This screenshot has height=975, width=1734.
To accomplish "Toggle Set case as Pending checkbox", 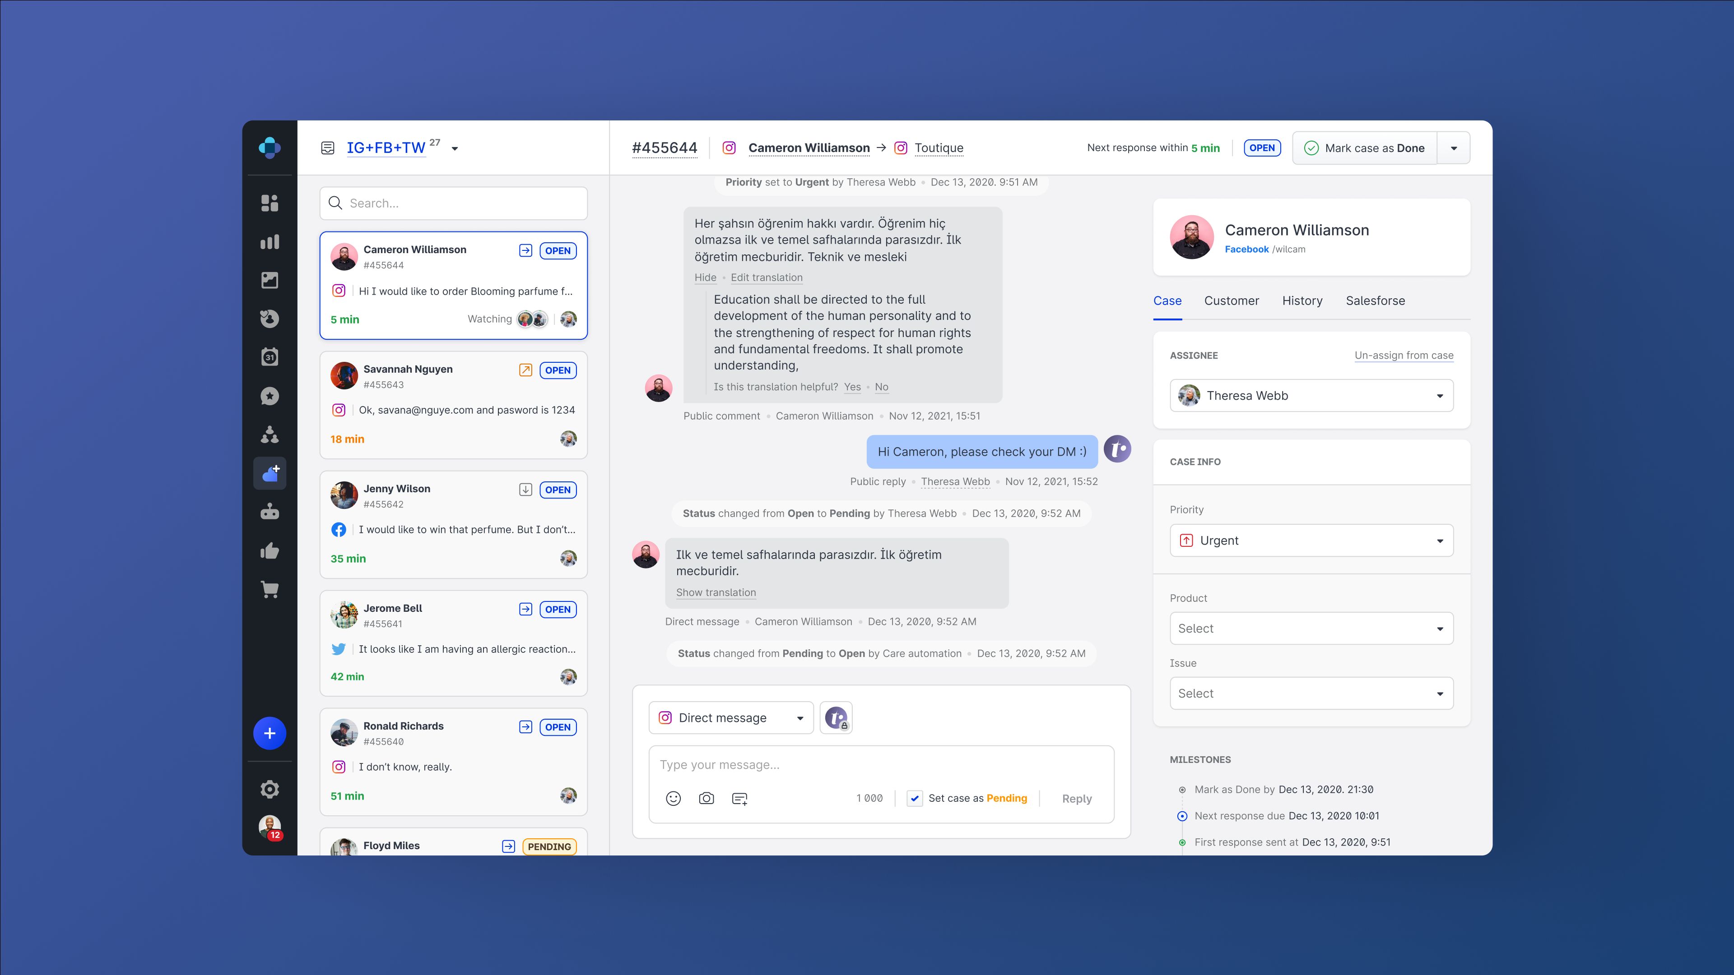I will point(915,799).
